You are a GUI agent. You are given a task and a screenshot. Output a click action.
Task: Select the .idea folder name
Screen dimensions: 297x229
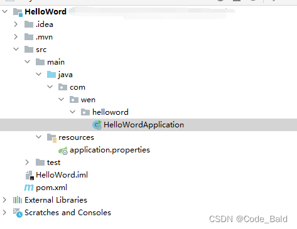(x=45, y=24)
